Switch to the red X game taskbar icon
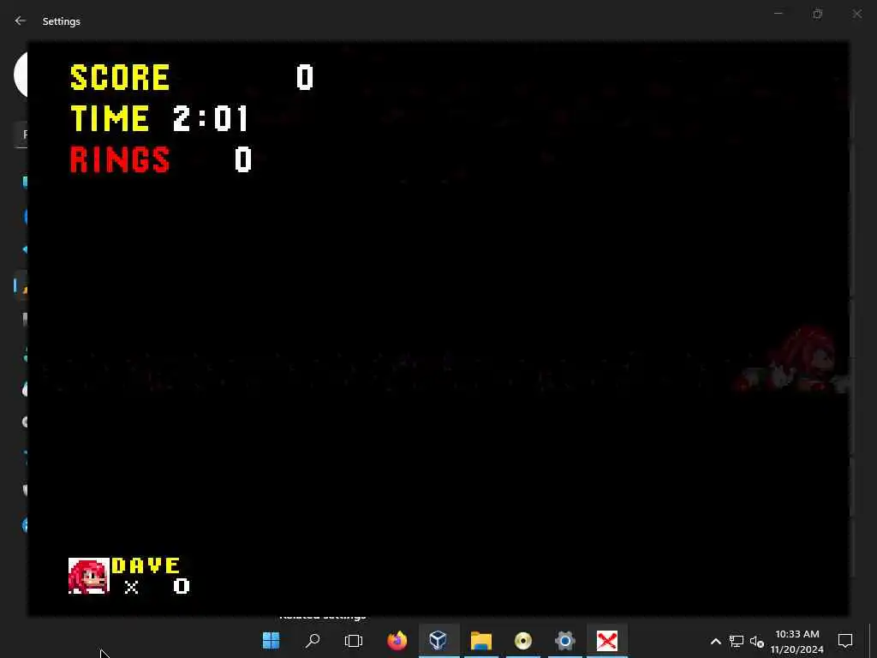The height and width of the screenshot is (658, 877). (x=607, y=640)
